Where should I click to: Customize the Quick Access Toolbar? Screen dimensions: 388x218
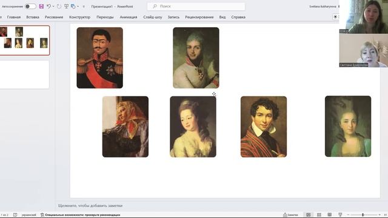point(84,7)
